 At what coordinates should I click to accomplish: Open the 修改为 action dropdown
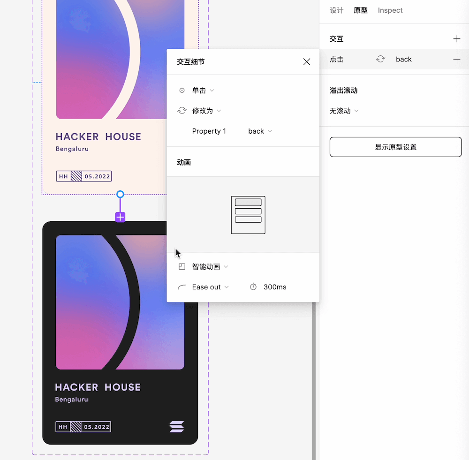(x=206, y=111)
